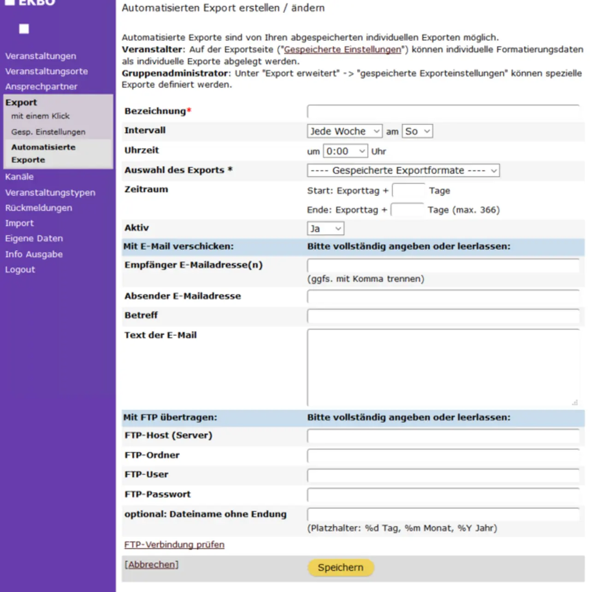590x592 pixels.
Task: Open the 'Gespeicherte Exportformate' dropdown
Action: (403, 171)
